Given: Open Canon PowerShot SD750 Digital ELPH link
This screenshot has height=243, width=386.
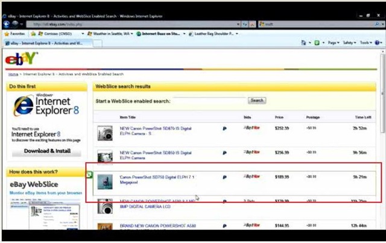Looking at the screenshot, I should (157, 180).
